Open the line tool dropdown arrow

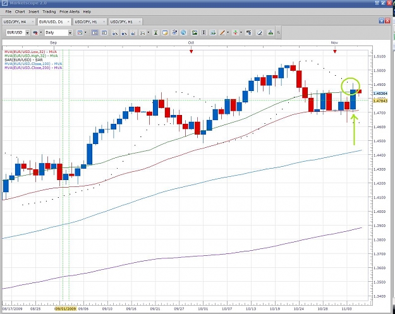point(228,32)
